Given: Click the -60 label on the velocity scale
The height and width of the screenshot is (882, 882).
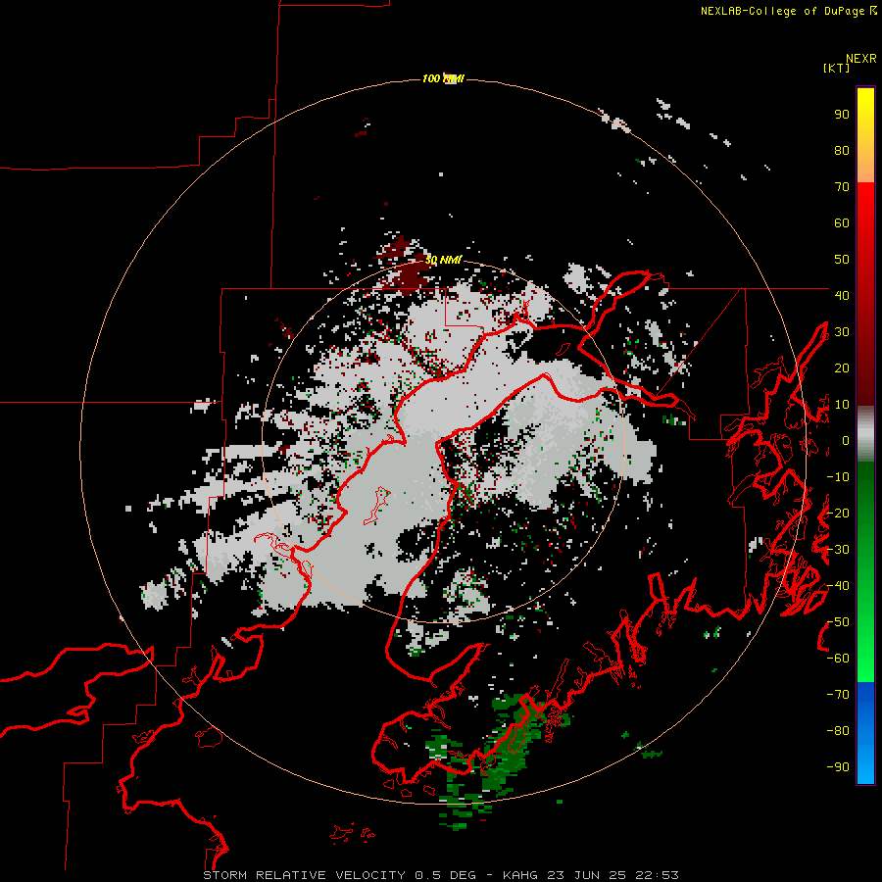Looking at the screenshot, I should (838, 659).
